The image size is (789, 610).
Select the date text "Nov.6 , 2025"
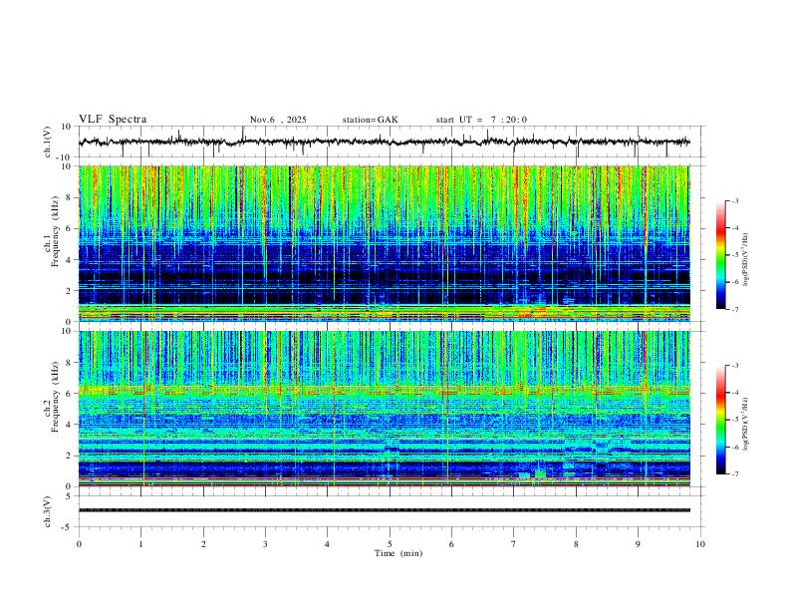coord(278,120)
